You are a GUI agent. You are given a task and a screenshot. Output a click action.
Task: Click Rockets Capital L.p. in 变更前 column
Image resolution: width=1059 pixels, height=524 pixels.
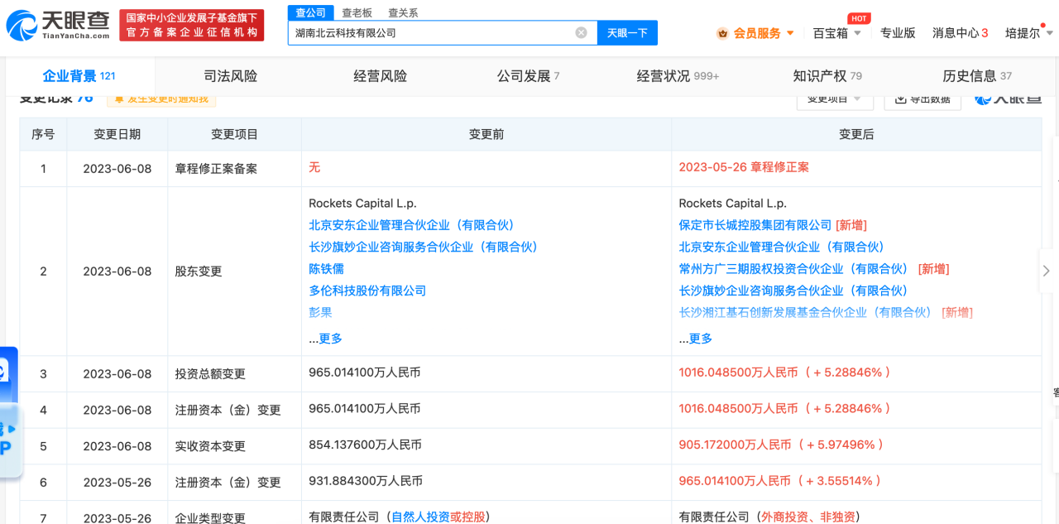coord(362,204)
